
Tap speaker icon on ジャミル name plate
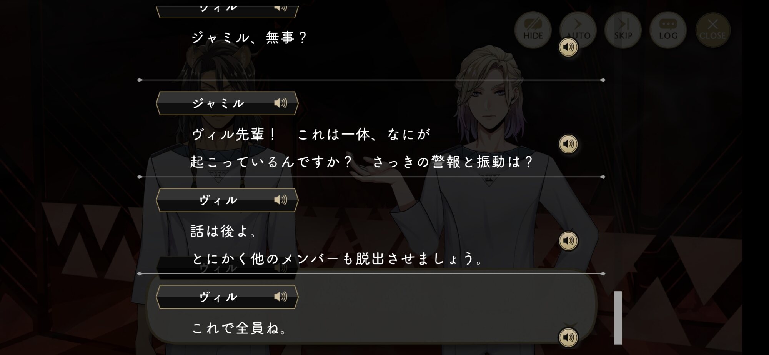pos(281,103)
